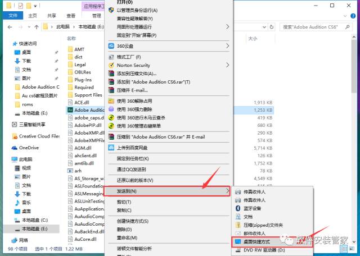Image resolution: width=360 pixels, height=256 pixels.
Task: Expand the Norton Security submenu arrow
Action: coord(227,65)
